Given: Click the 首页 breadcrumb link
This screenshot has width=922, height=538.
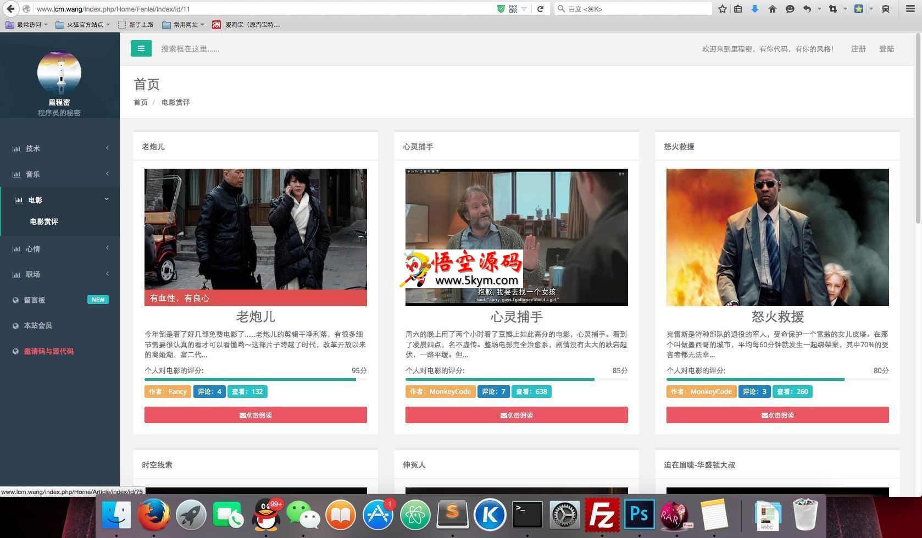Looking at the screenshot, I should click(141, 102).
